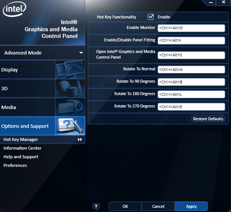The width and height of the screenshot is (231, 212).
Task: Select Preferences in the sidebar
Action: click(15, 165)
